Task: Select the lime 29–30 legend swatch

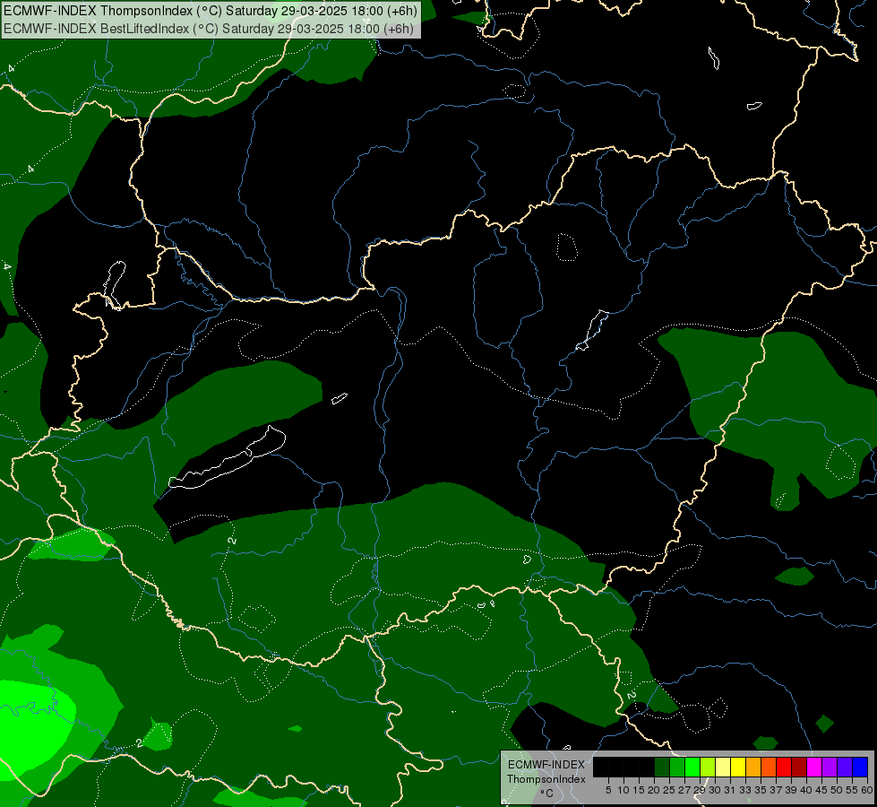Action: [708, 767]
